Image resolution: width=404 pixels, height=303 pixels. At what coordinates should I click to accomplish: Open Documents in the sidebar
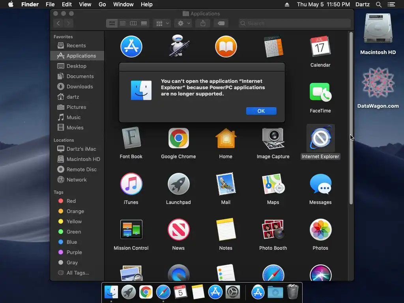tap(77, 77)
